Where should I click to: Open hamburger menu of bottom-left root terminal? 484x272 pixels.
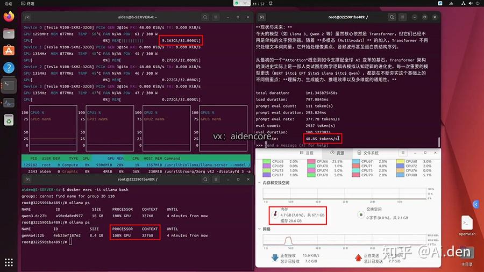click(216, 179)
